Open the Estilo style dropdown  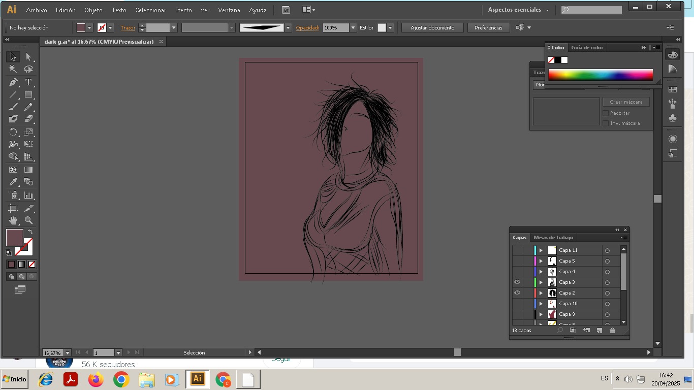coord(390,28)
